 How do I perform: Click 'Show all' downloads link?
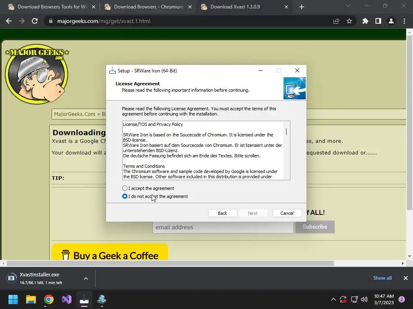point(382,278)
